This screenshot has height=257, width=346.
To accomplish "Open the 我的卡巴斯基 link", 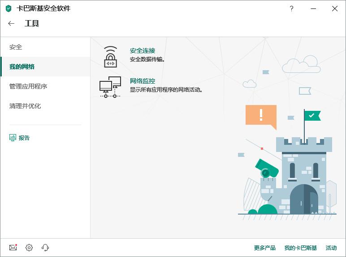I will pos(301,248).
